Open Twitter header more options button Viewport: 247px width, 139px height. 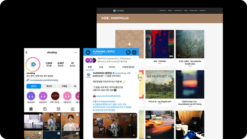[x=134, y=52]
